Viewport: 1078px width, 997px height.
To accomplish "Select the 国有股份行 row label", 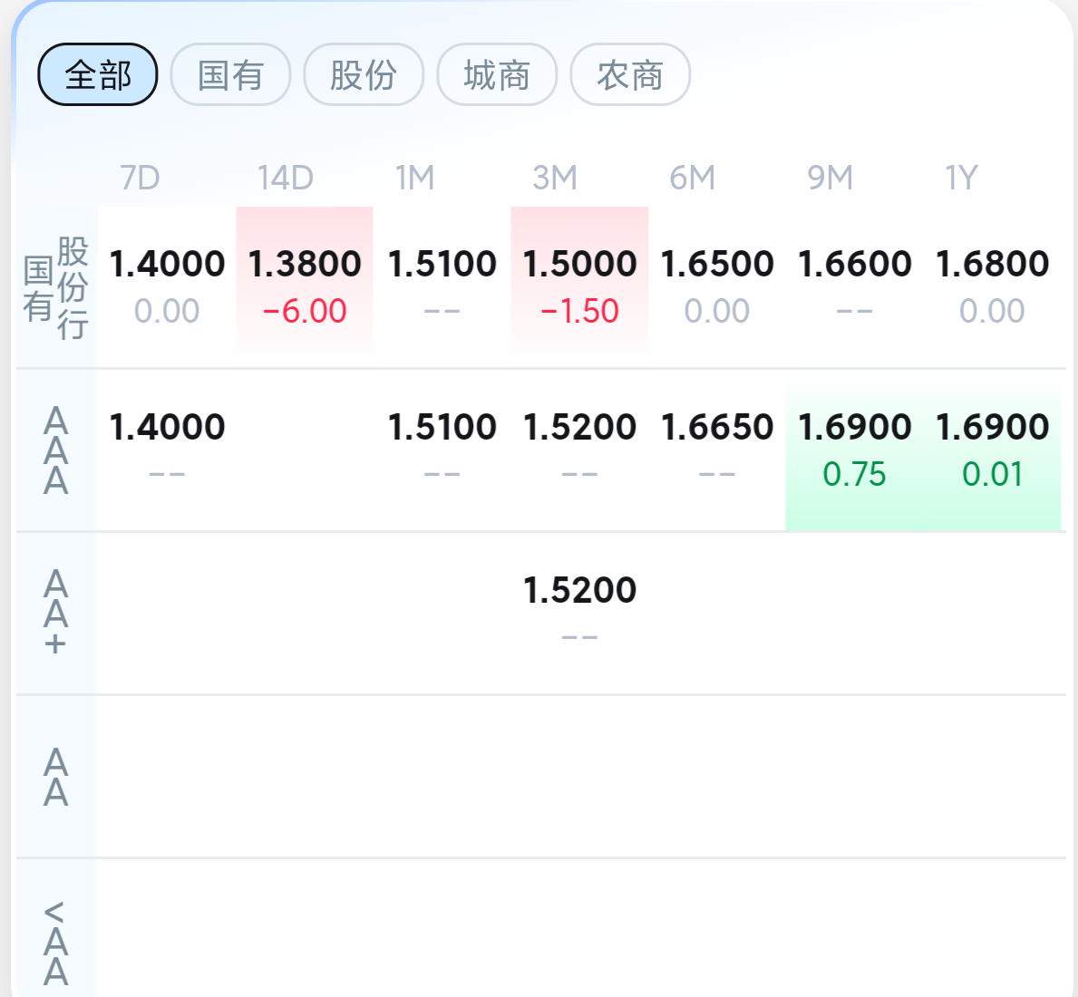I will [56, 288].
